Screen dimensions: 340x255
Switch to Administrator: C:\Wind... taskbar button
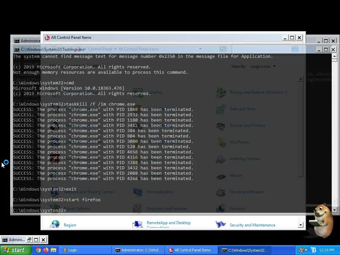click(x=139, y=250)
